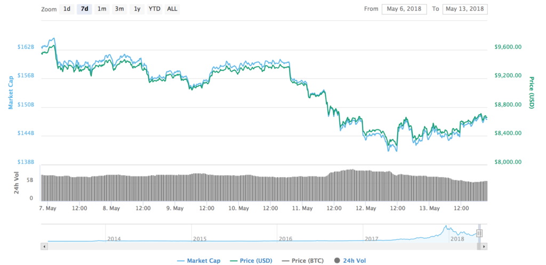Switch zoom to 3m
This screenshot has height=265, width=546.
[x=119, y=9]
